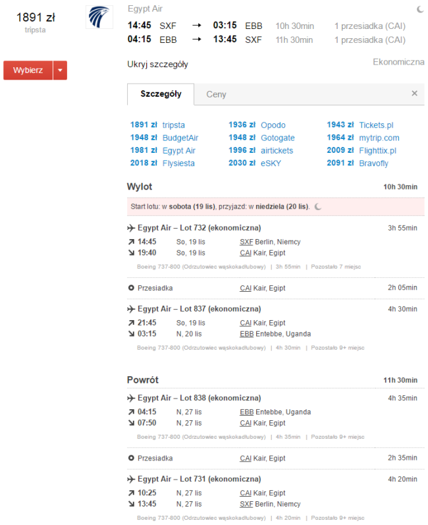Click CAI code in Powrót Przesiadka row
The image size is (428, 525).
pos(246,458)
